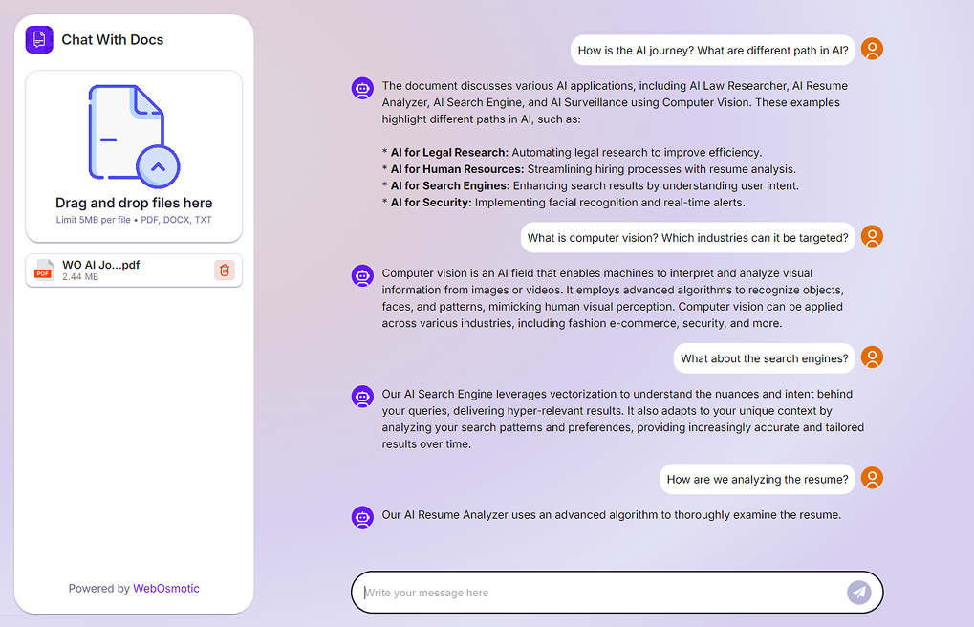This screenshot has width=974, height=627.
Task: Click user avatar beside analyzing resume question
Action: coord(871,478)
